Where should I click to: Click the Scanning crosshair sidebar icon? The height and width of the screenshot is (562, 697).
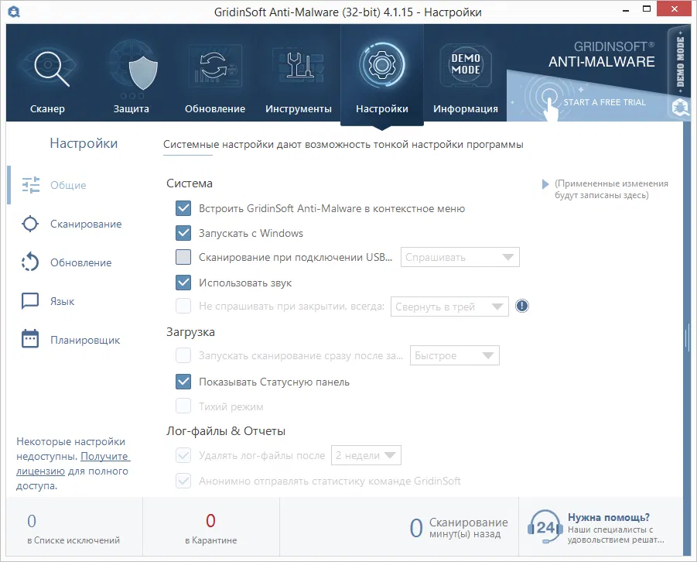coord(30,224)
